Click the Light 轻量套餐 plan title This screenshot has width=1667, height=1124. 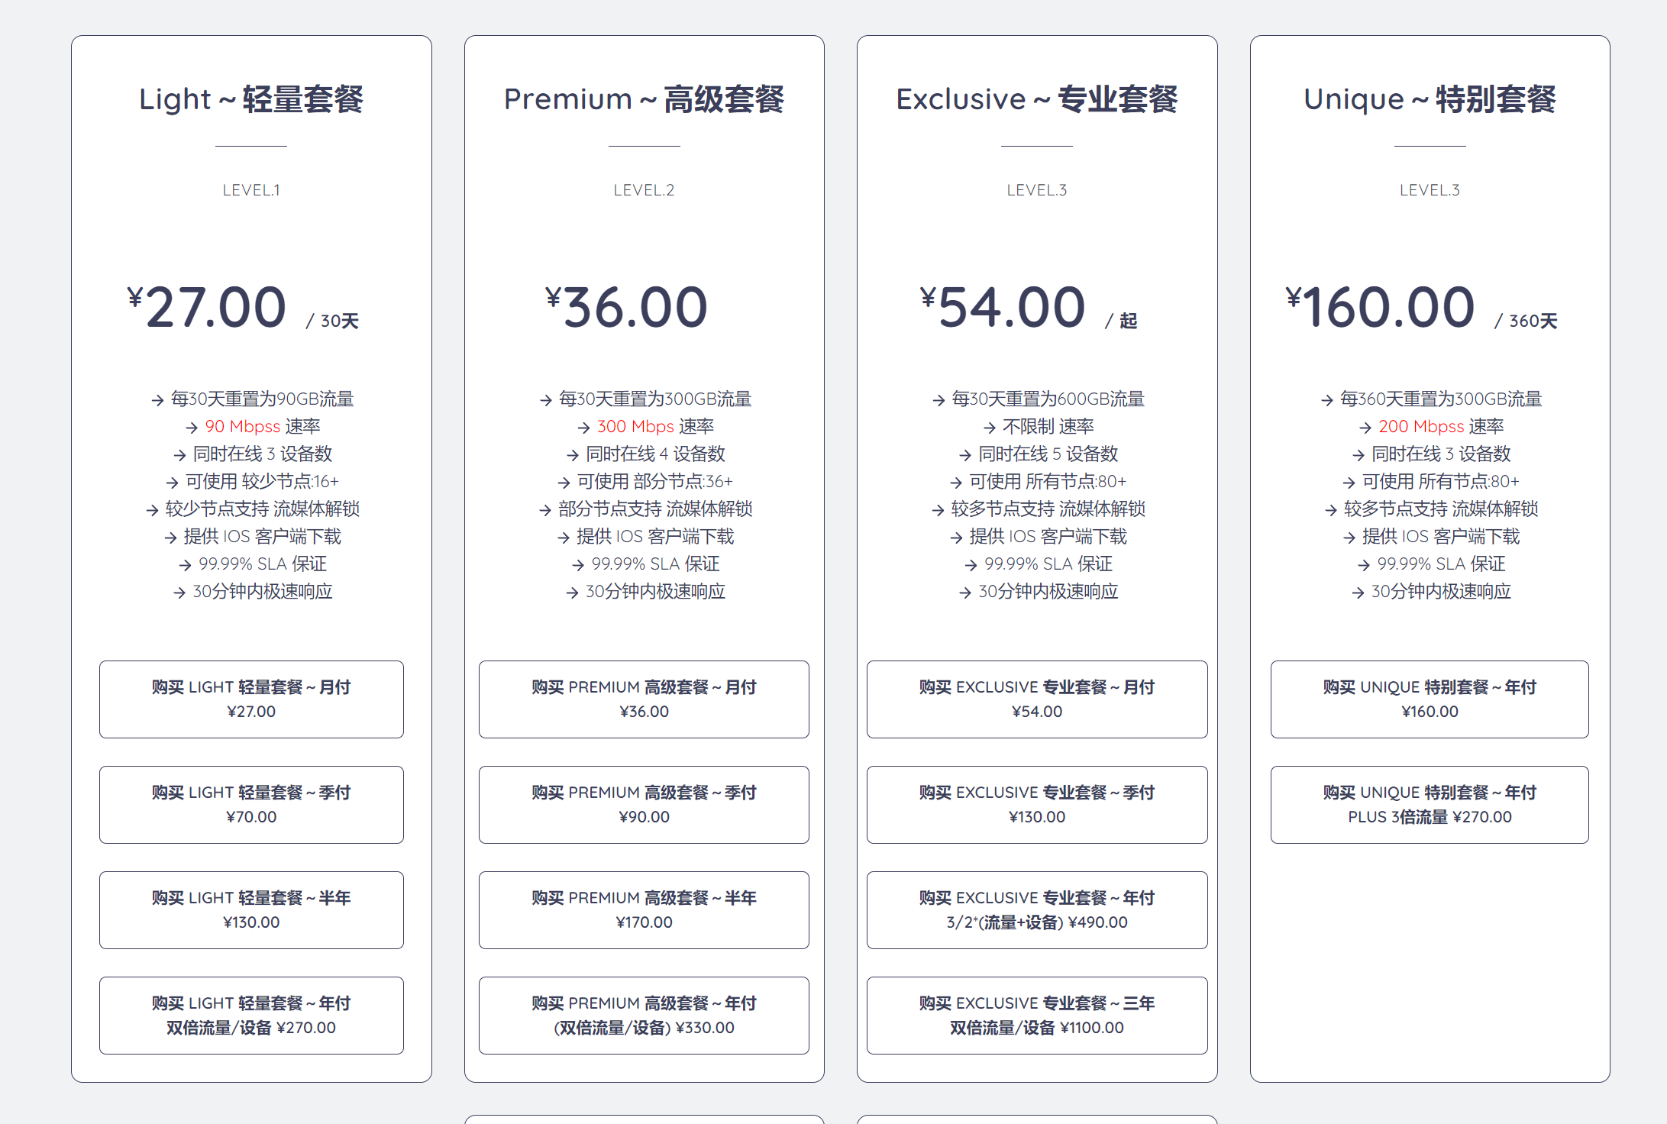[x=251, y=99]
